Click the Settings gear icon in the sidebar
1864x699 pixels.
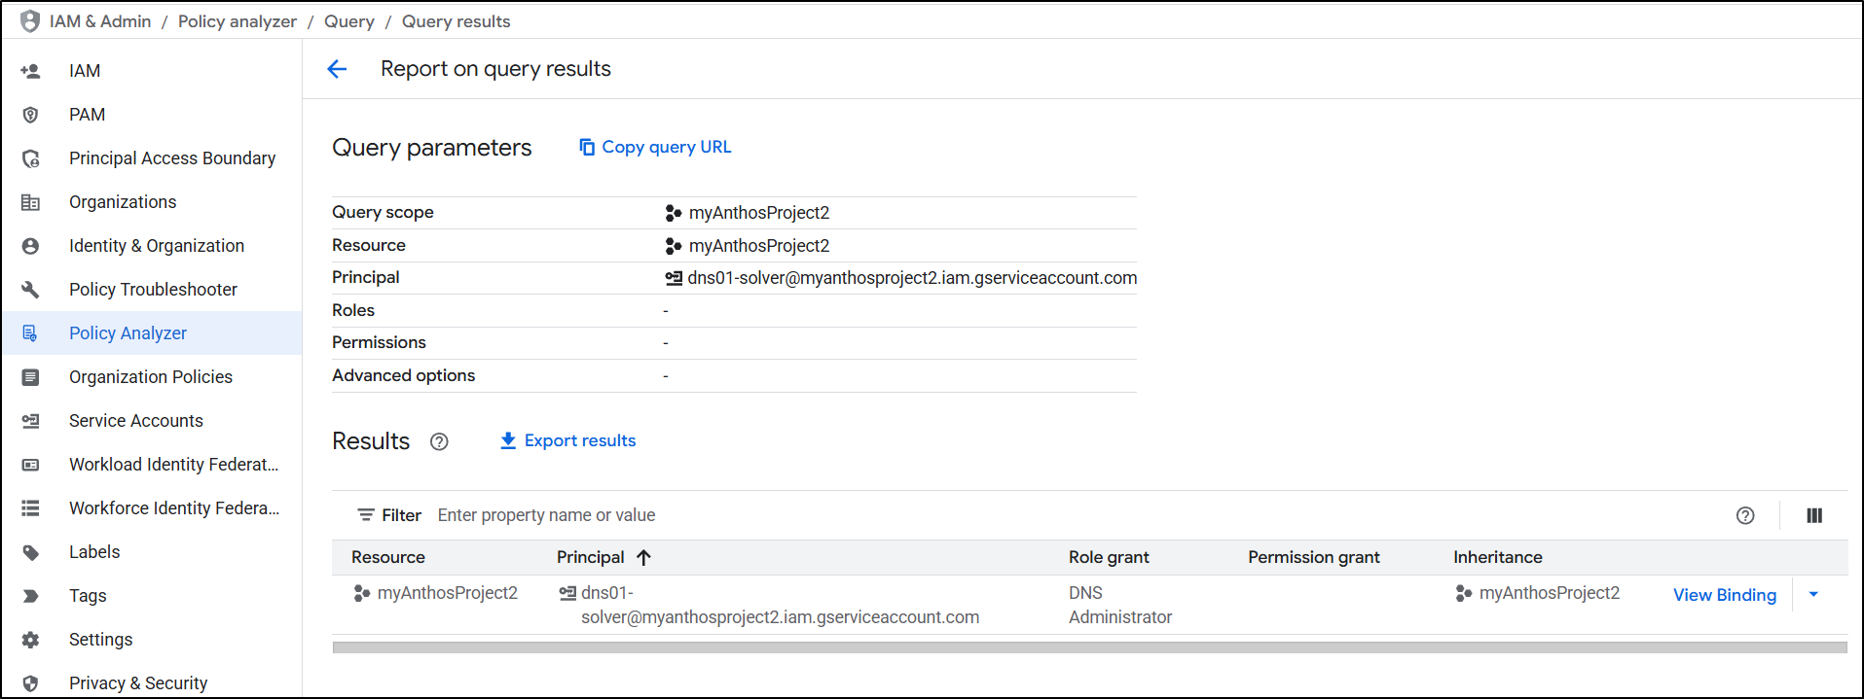point(31,640)
